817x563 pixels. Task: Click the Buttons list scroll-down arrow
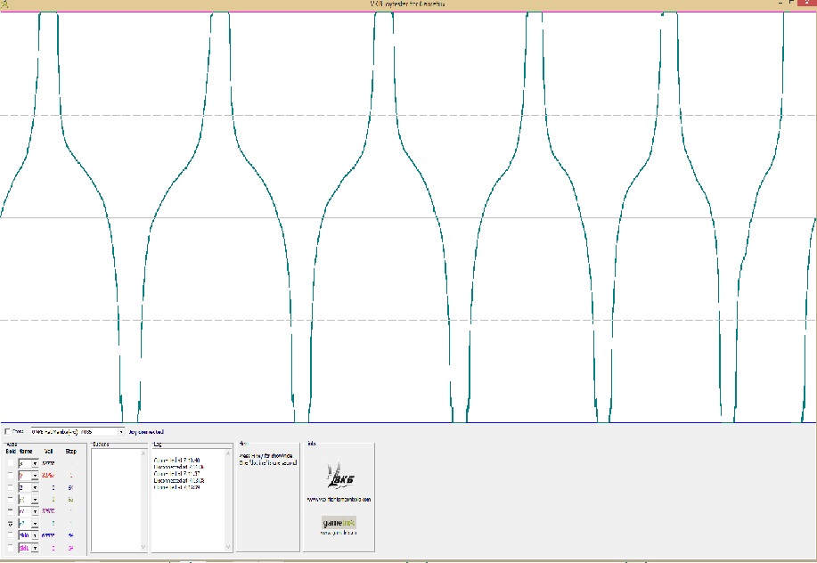(x=143, y=547)
